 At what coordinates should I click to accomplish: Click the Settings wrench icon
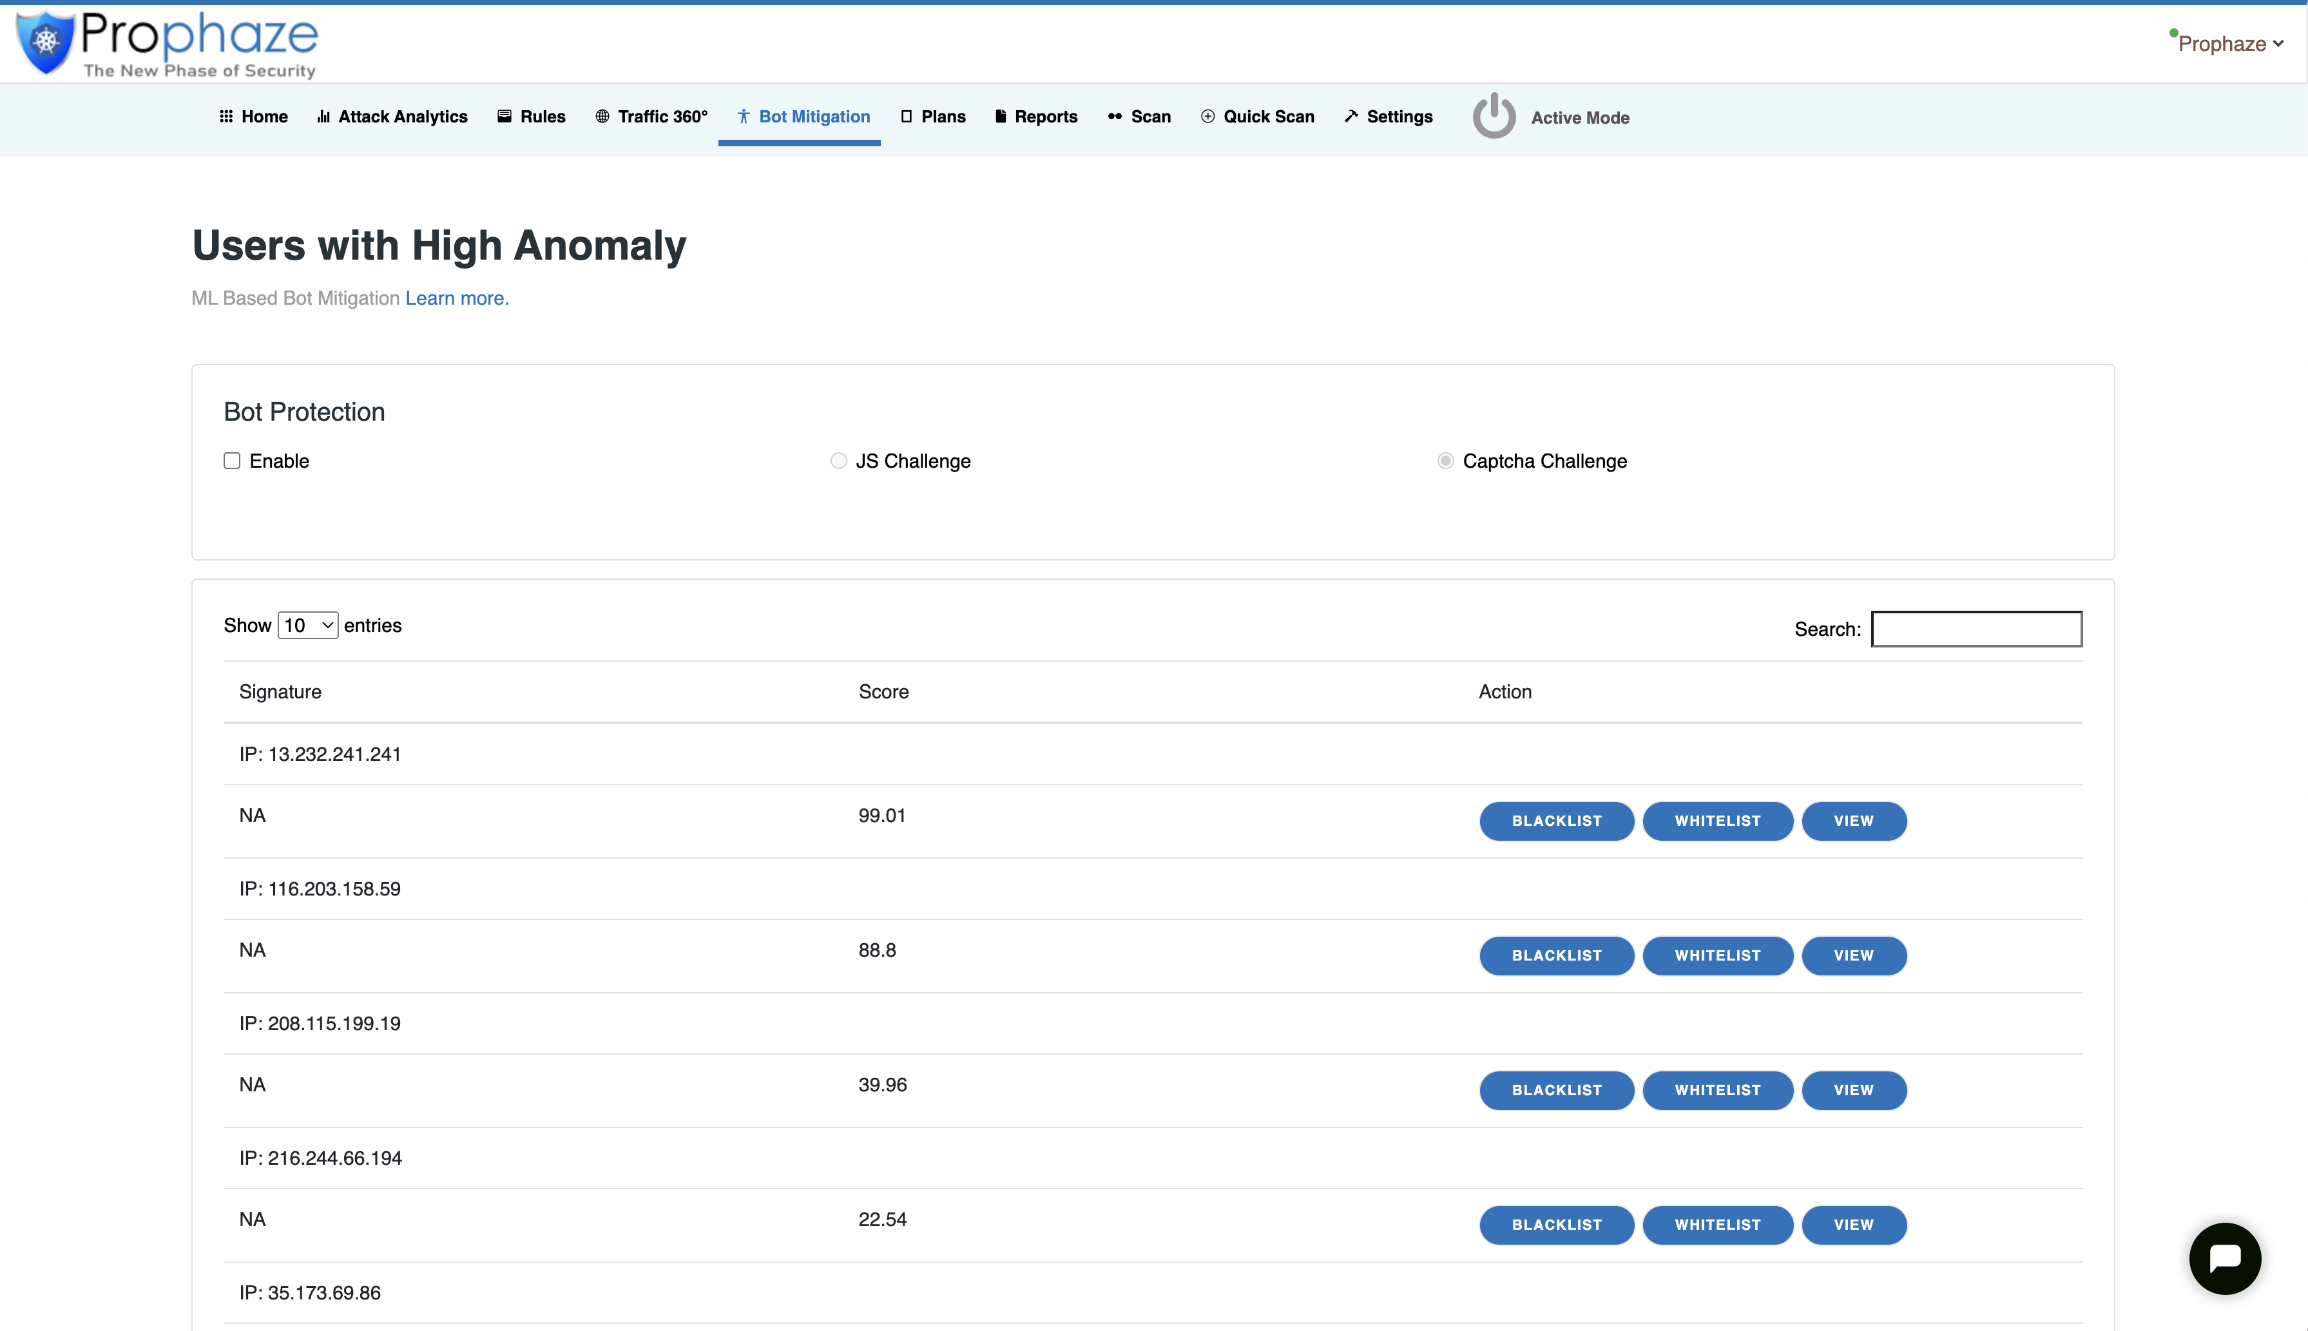(1351, 116)
